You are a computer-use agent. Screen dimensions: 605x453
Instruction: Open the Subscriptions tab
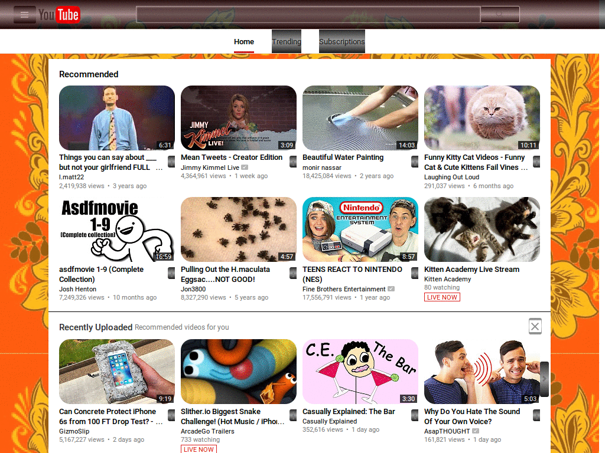click(x=342, y=41)
